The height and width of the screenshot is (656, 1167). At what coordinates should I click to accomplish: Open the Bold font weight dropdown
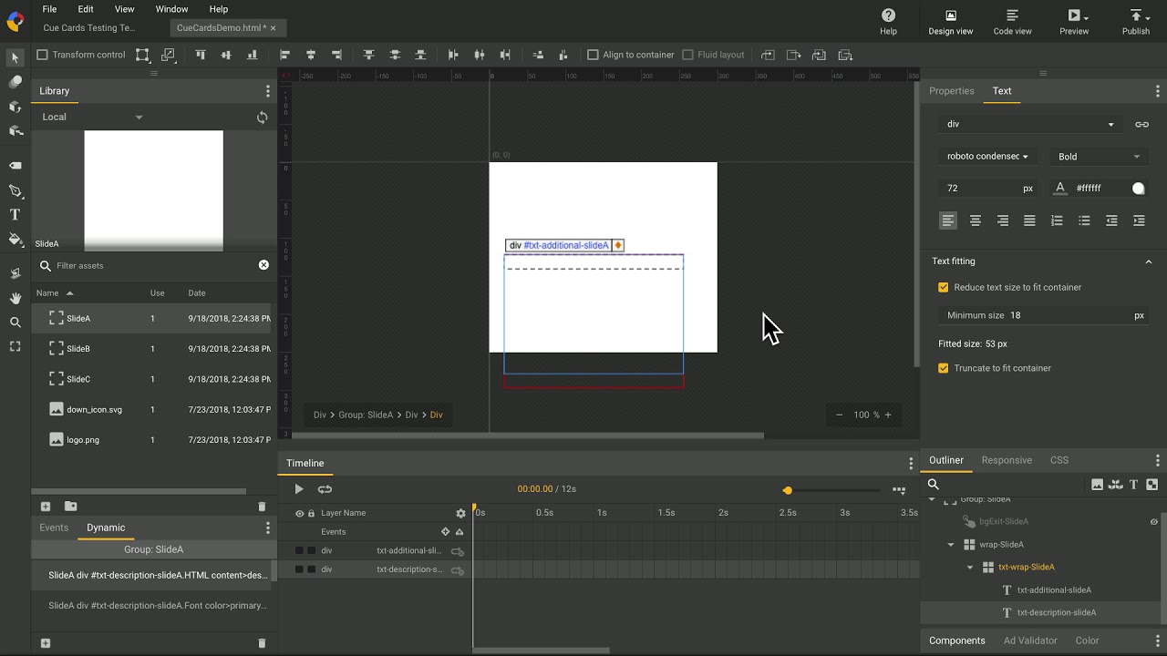click(x=1098, y=157)
